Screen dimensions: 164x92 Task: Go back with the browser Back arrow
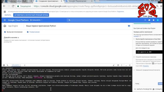pyautogui.click(x=4, y=6)
